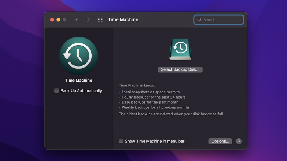This screenshot has width=287, height=161.
Task: Click the magnifying glass in search box
Action: (199, 20)
